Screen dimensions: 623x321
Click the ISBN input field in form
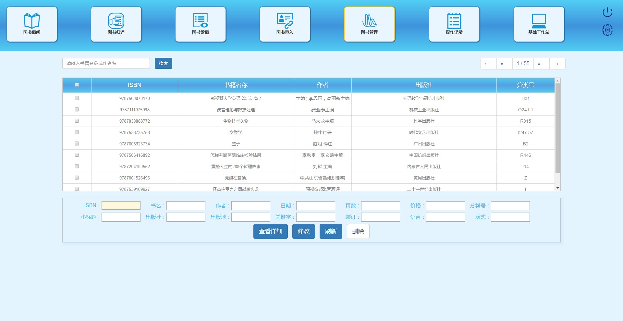tap(121, 205)
